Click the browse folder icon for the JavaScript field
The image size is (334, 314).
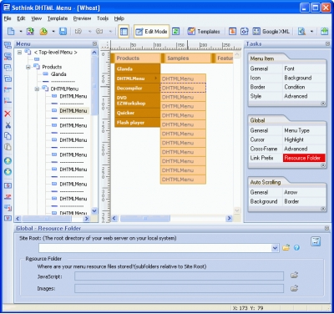coord(294,276)
